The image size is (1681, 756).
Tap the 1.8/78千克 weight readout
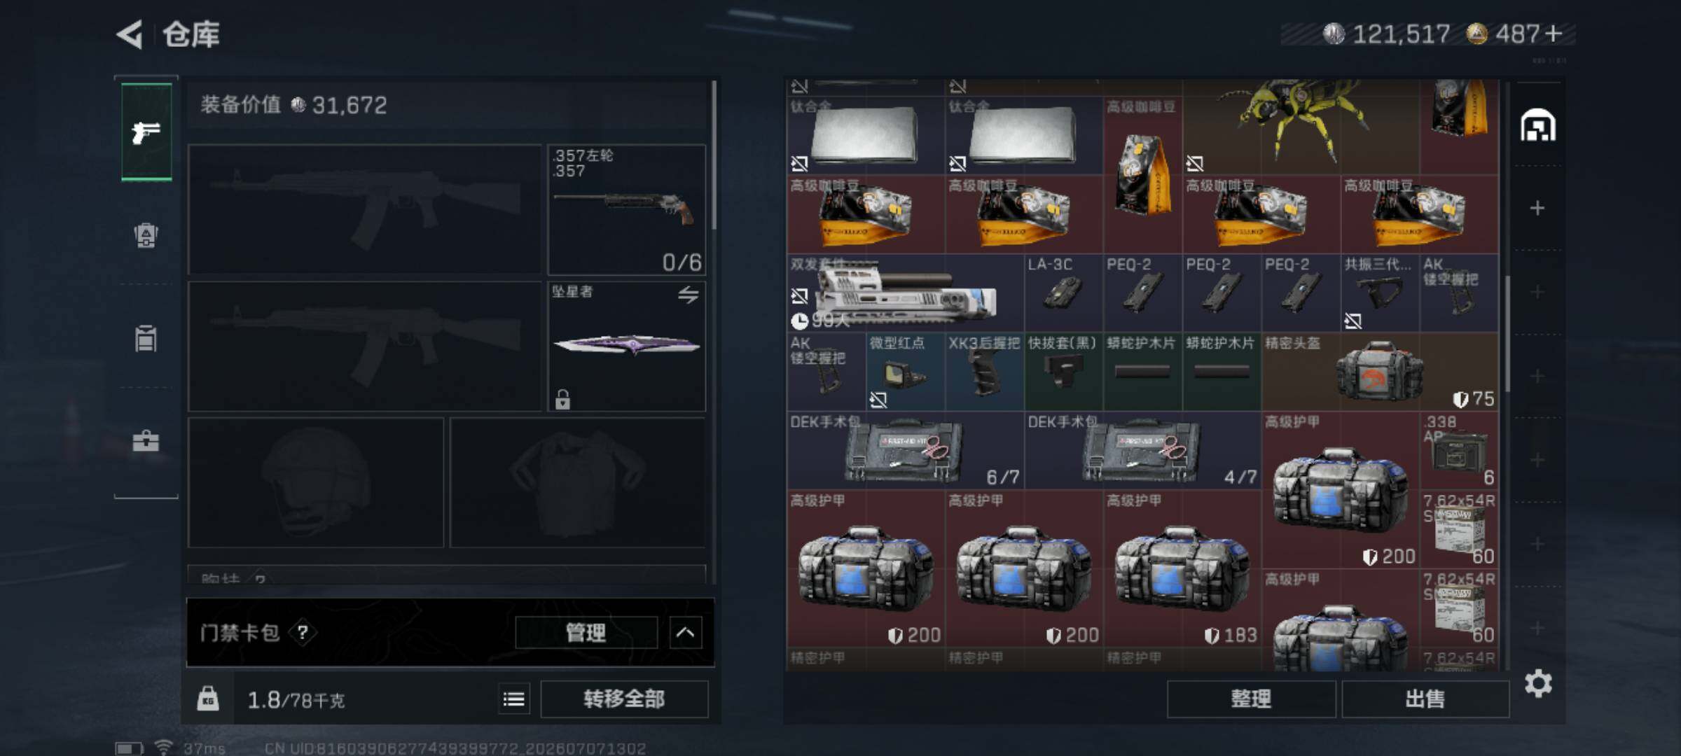pyautogui.click(x=296, y=699)
